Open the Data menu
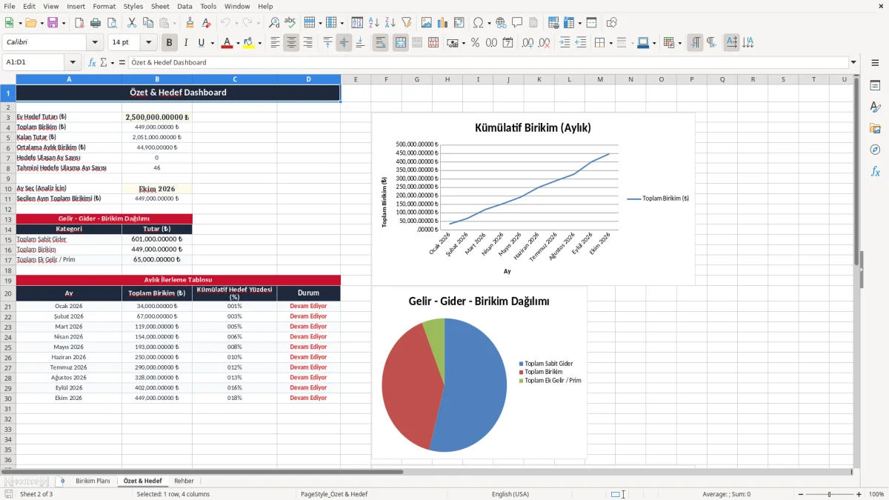This screenshot has height=500, width=889. point(184,6)
